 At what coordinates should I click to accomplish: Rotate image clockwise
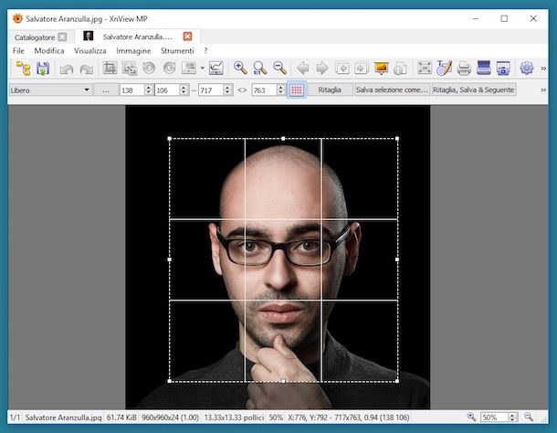click(170, 68)
